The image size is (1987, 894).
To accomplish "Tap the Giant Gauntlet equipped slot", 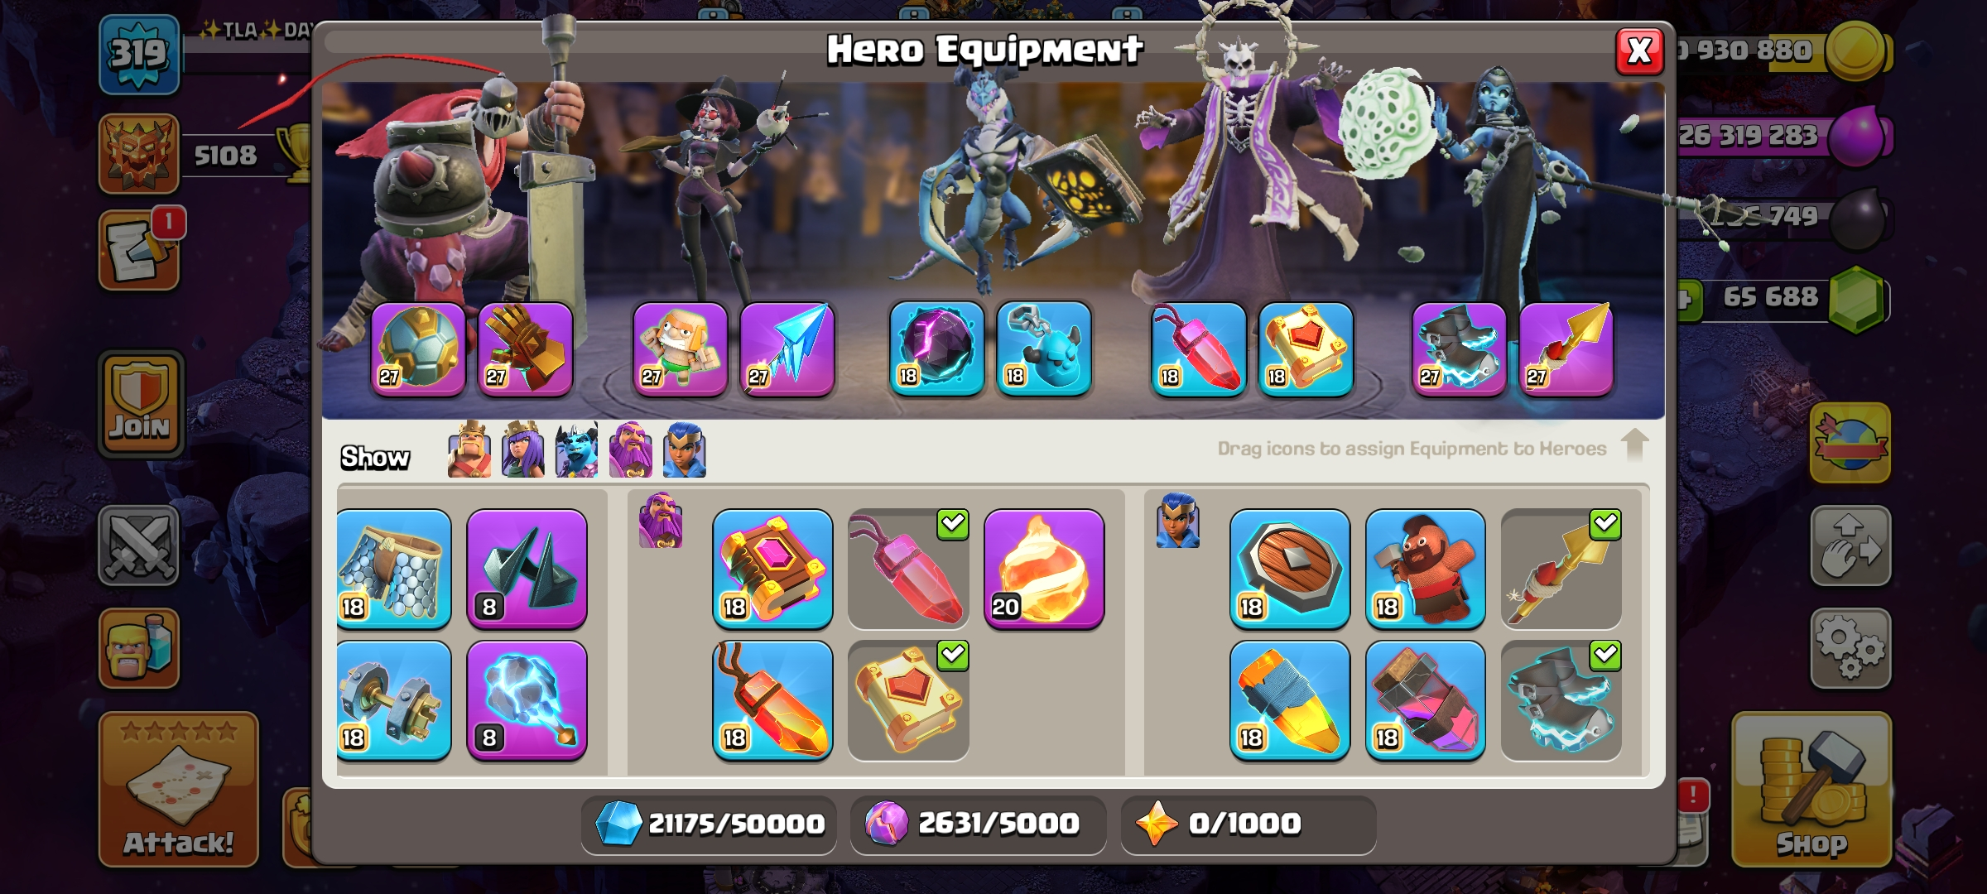I will (x=525, y=349).
